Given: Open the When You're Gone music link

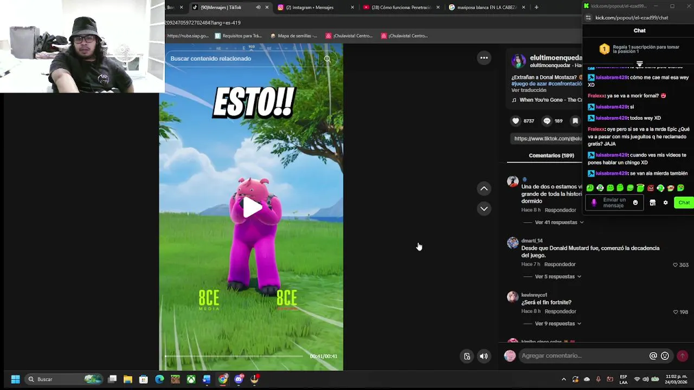Looking at the screenshot, I should pos(547,100).
